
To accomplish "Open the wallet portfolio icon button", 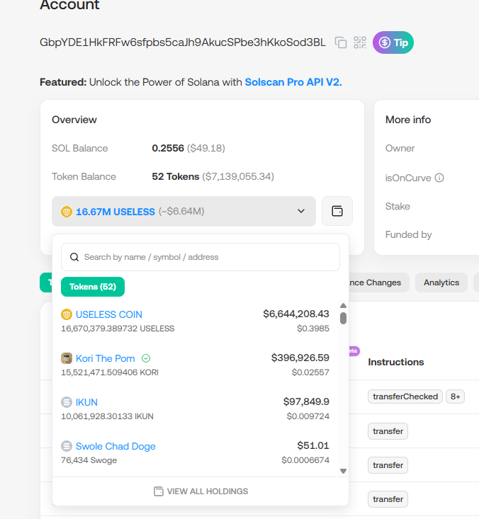I will point(337,211).
